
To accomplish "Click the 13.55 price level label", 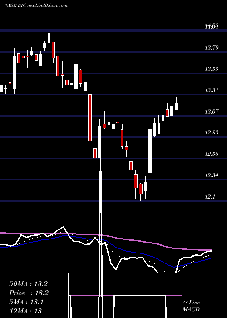I will pyautogui.click(x=212, y=69).
